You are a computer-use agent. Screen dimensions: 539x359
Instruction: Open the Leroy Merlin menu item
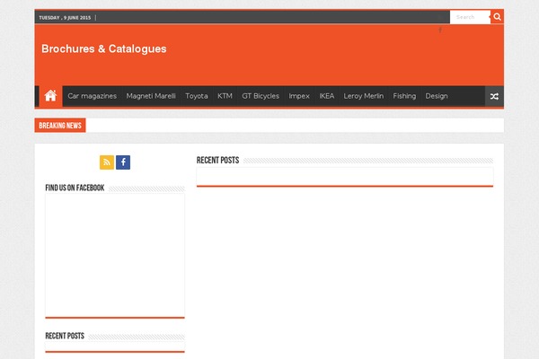[x=363, y=96]
